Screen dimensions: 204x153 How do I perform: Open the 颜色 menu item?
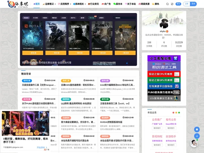click(156, 4)
